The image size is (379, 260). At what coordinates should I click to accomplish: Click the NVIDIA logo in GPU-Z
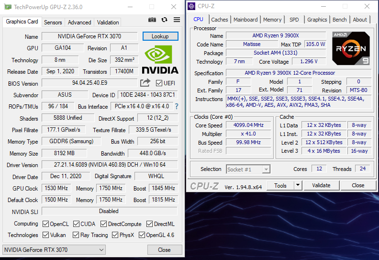pyautogui.click(x=160, y=59)
